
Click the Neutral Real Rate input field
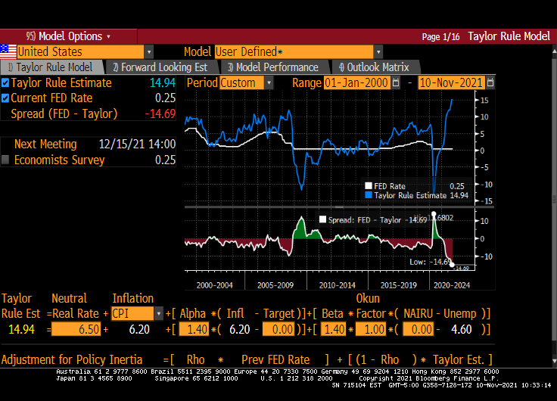(76, 329)
